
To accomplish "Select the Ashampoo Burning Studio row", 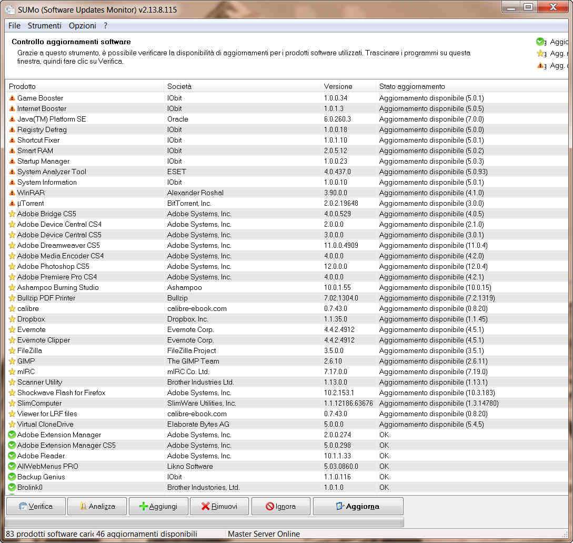I will click(x=287, y=288).
